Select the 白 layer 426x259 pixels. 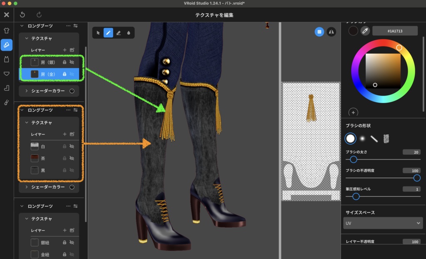click(x=49, y=146)
